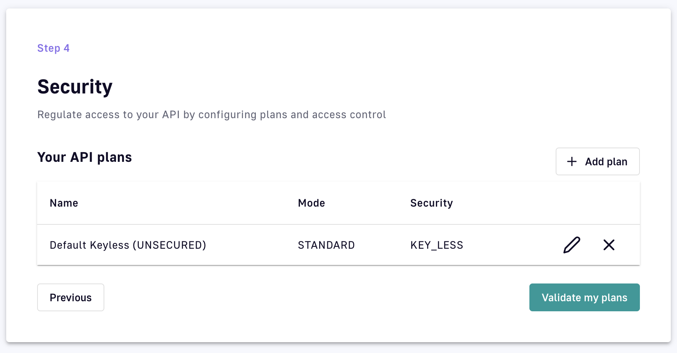The height and width of the screenshot is (353, 677).
Task: Select the Default Keyless (UNSECURED) plan name
Action: pos(128,245)
